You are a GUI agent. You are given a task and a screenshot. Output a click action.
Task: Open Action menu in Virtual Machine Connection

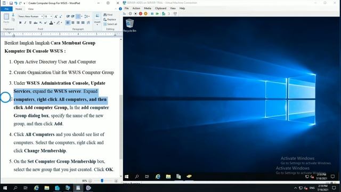pyautogui.click(x=136, y=9)
